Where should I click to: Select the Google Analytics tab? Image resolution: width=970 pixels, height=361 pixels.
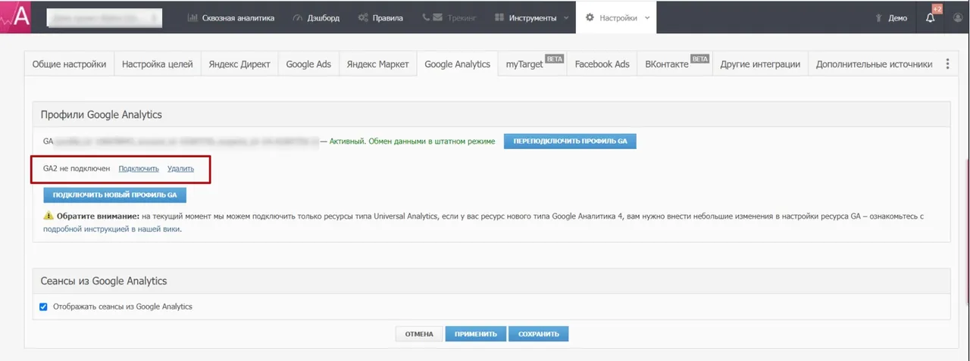[x=457, y=64]
